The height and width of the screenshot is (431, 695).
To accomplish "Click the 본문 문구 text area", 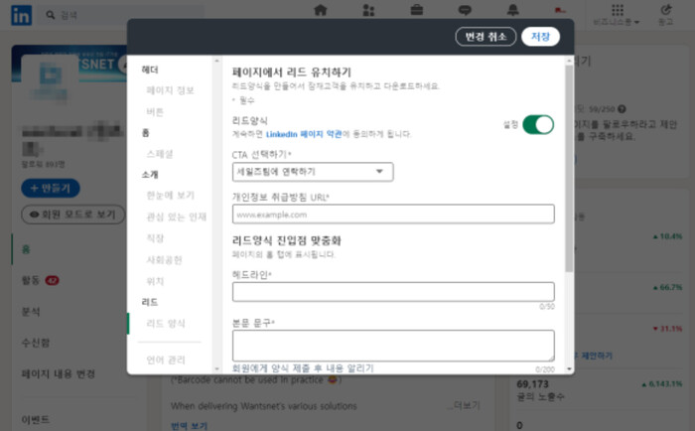I will coord(393,345).
